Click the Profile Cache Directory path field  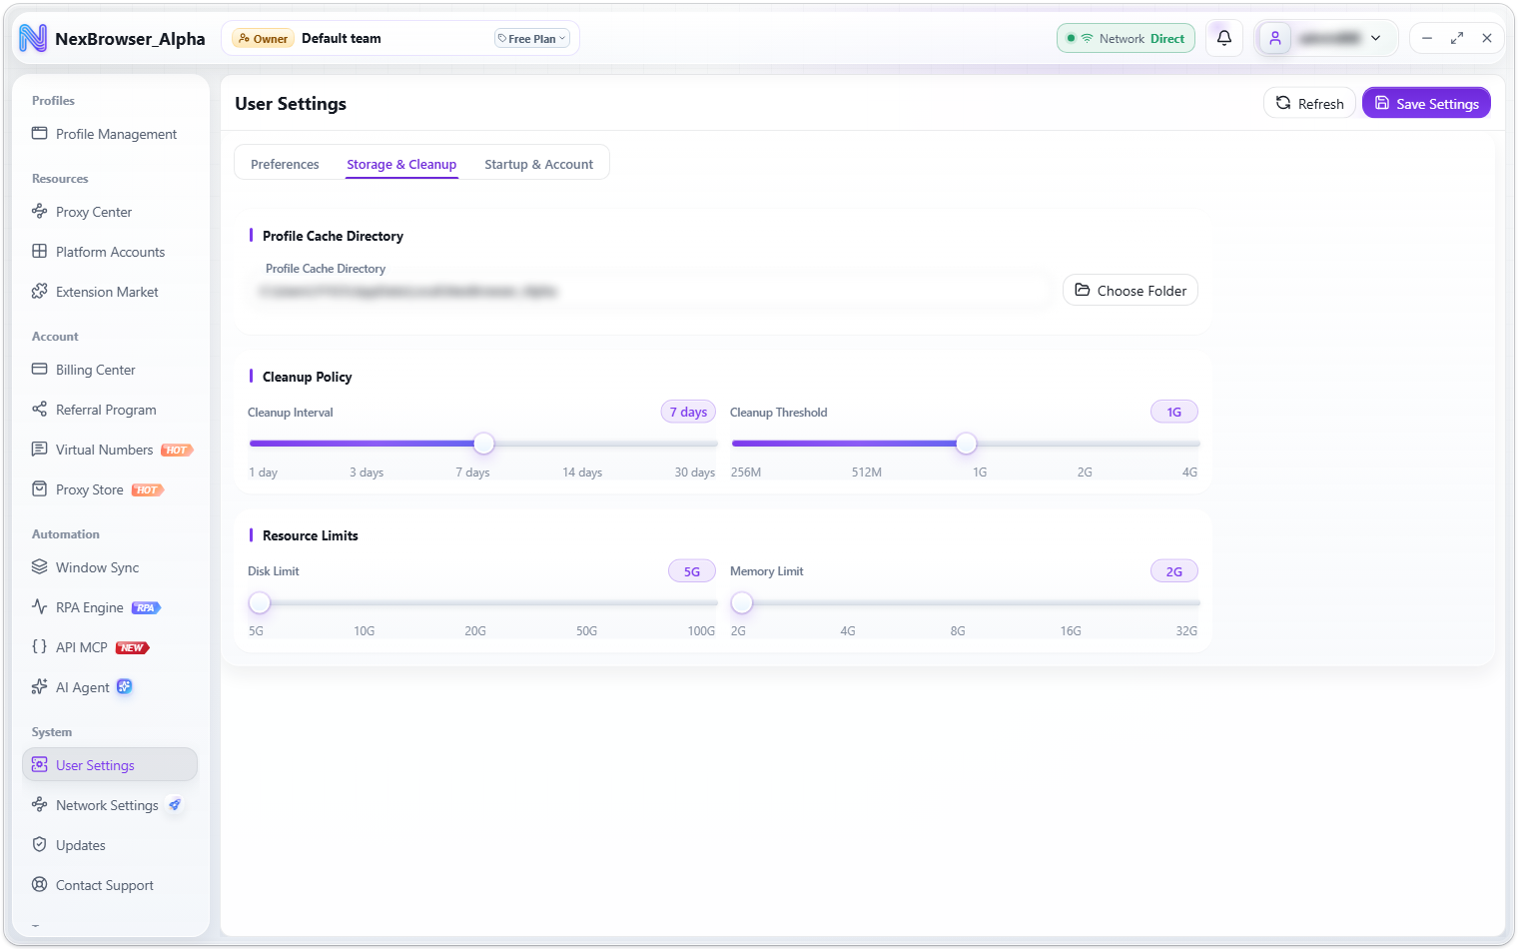(x=649, y=291)
